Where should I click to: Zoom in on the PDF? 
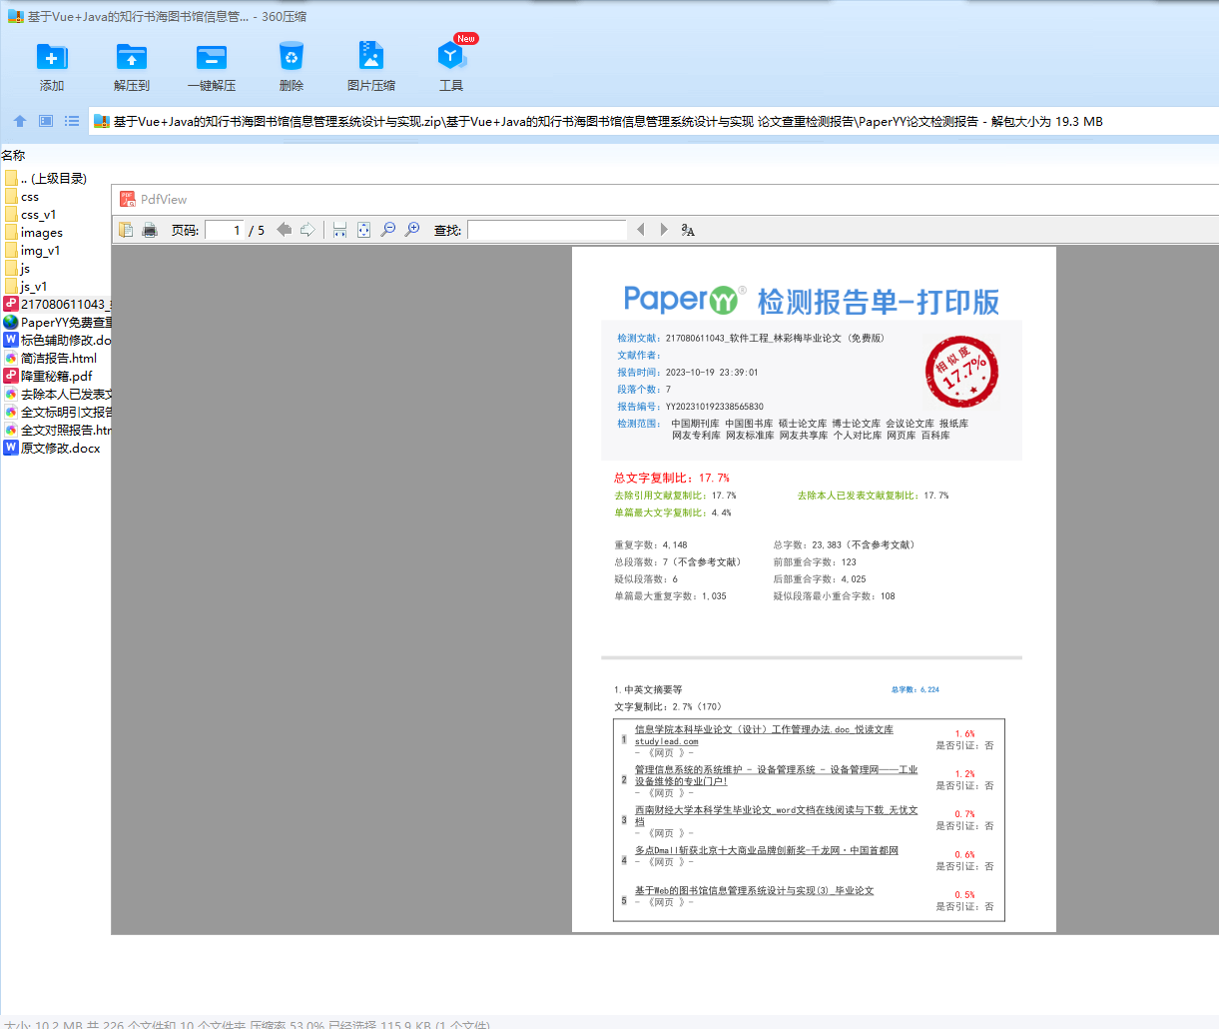pos(412,230)
